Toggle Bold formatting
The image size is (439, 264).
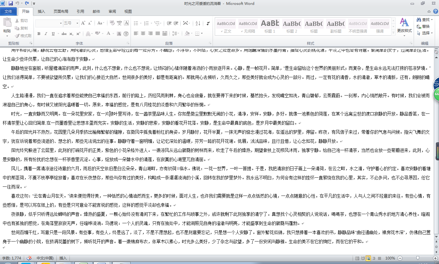tap(39, 33)
